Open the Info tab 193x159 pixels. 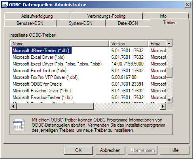[163, 16]
